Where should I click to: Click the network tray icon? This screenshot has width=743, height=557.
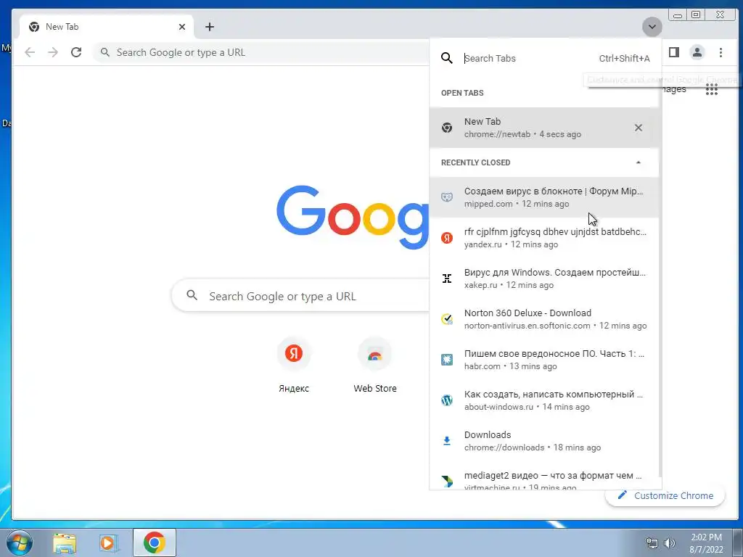click(x=652, y=543)
